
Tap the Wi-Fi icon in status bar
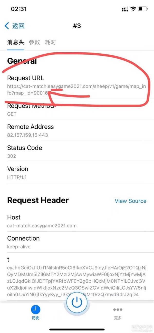click(x=133, y=9)
